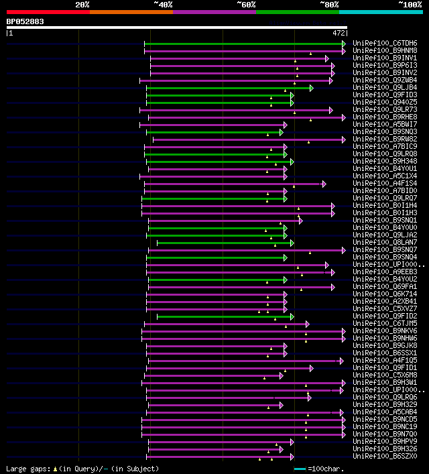This screenshot has width=429, height=474.
Task: Open hit UniRef100_B9INV2
Action: 385,72
